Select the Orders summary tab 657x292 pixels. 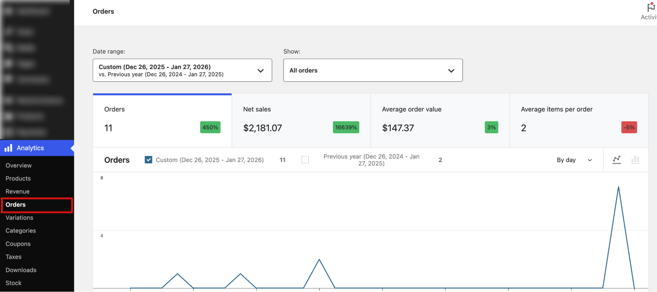(162, 120)
